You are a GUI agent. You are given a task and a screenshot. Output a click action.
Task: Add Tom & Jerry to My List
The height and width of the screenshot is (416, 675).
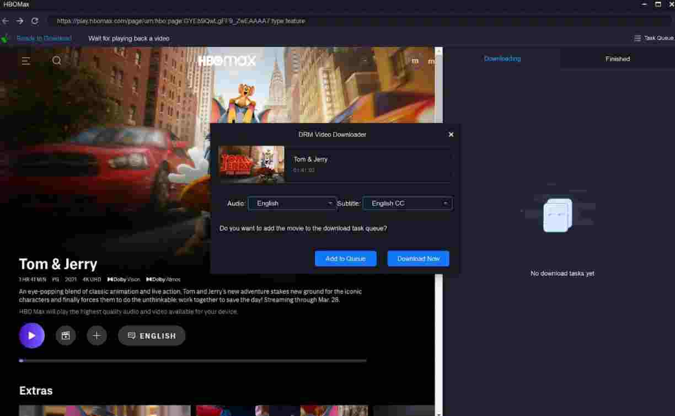pos(97,335)
